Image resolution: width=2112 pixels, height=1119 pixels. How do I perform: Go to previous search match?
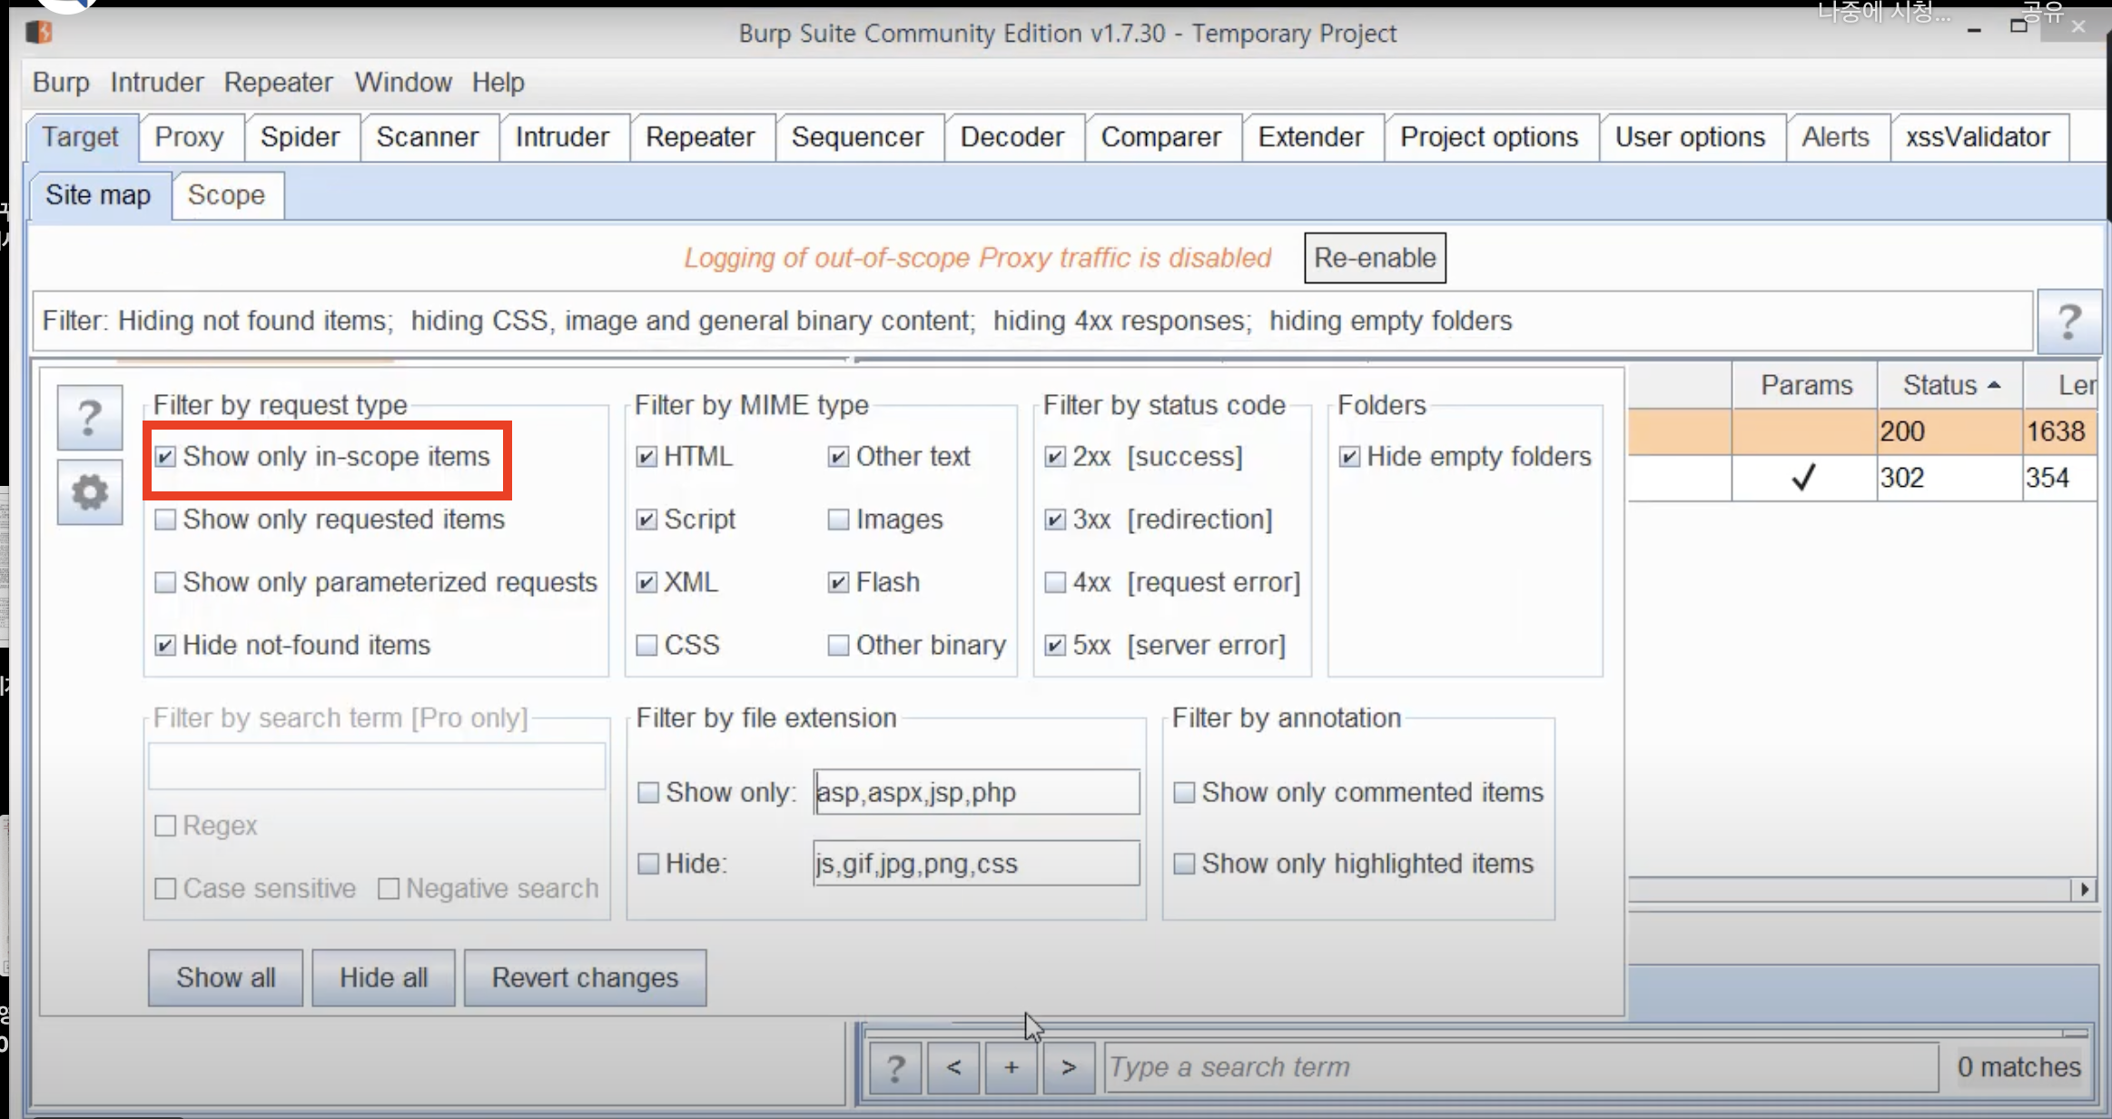coord(953,1067)
